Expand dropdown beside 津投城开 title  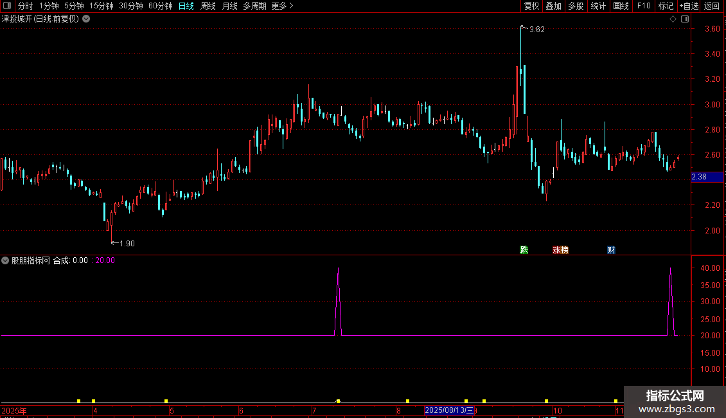pyautogui.click(x=86, y=19)
